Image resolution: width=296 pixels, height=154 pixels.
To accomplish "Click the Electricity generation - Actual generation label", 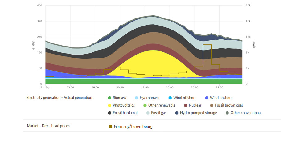I will (x=59, y=98).
